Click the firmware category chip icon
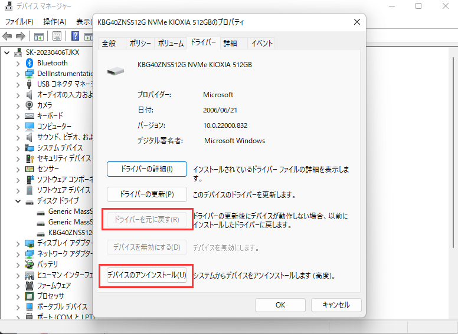Screen dimensions: 458x334 (x=29, y=286)
